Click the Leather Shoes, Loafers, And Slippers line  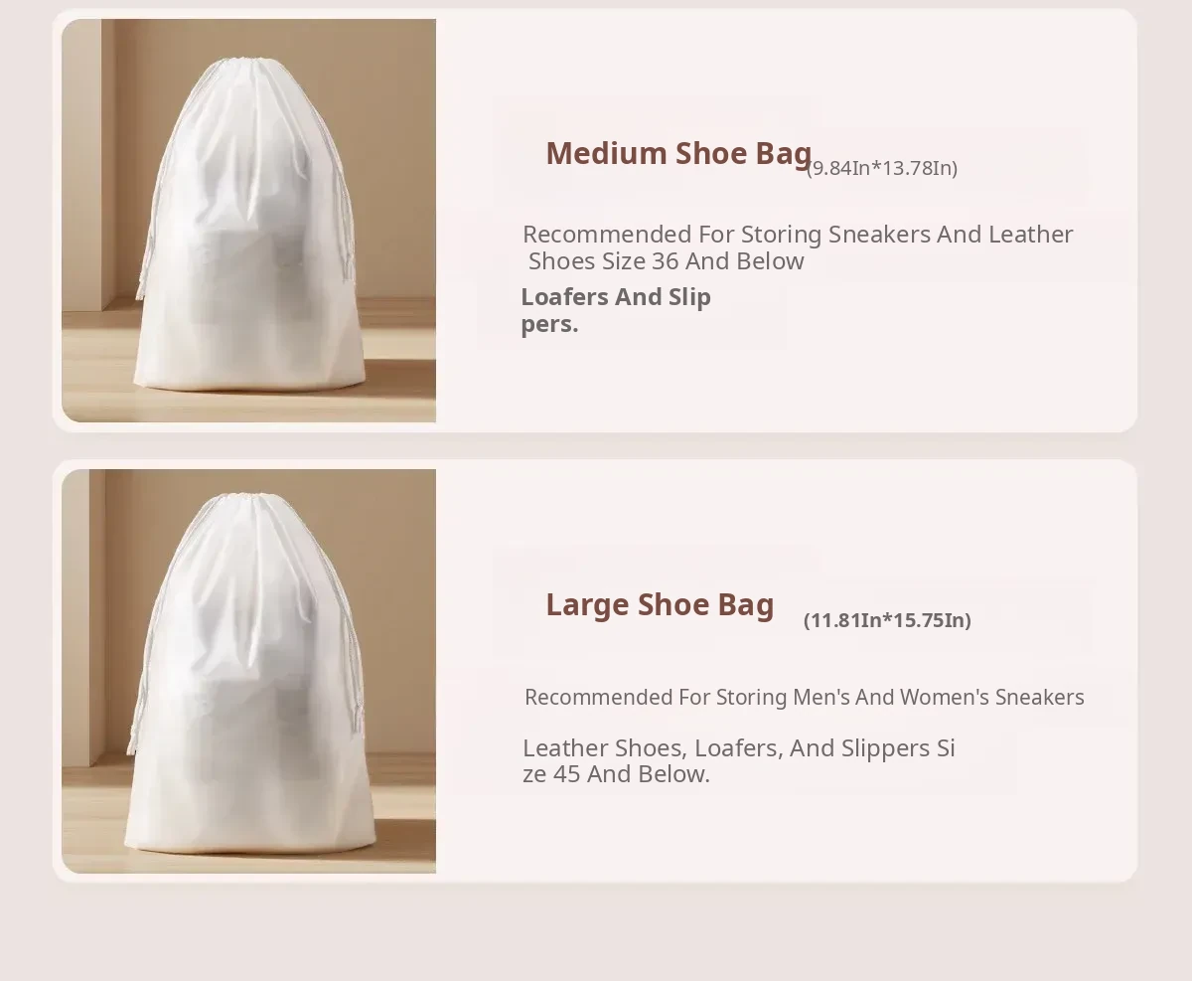[739, 747]
